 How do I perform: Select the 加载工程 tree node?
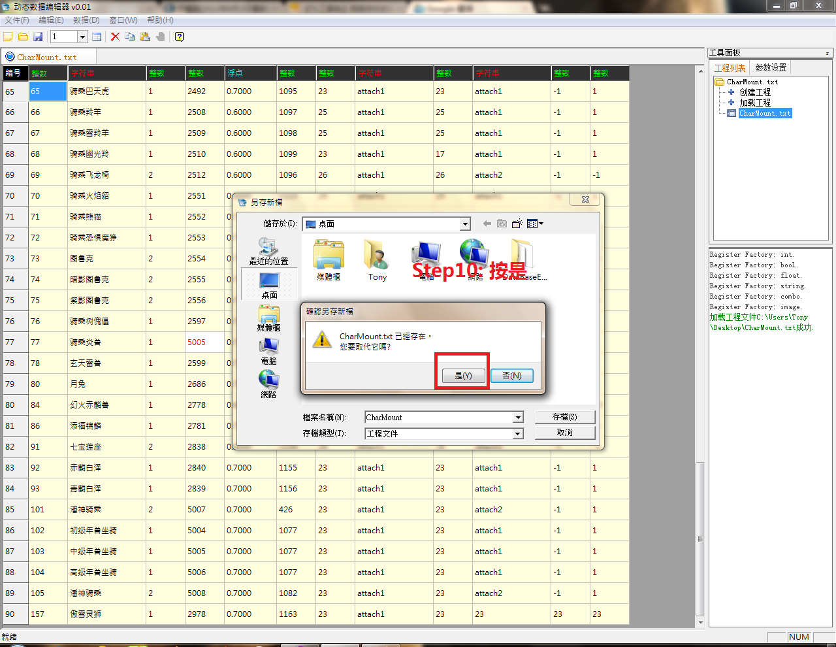[x=755, y=103]
